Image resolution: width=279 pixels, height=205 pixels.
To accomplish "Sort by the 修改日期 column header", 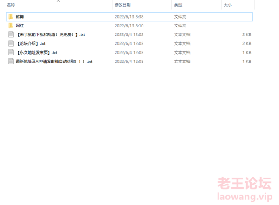I will click(x=122, y=5).
